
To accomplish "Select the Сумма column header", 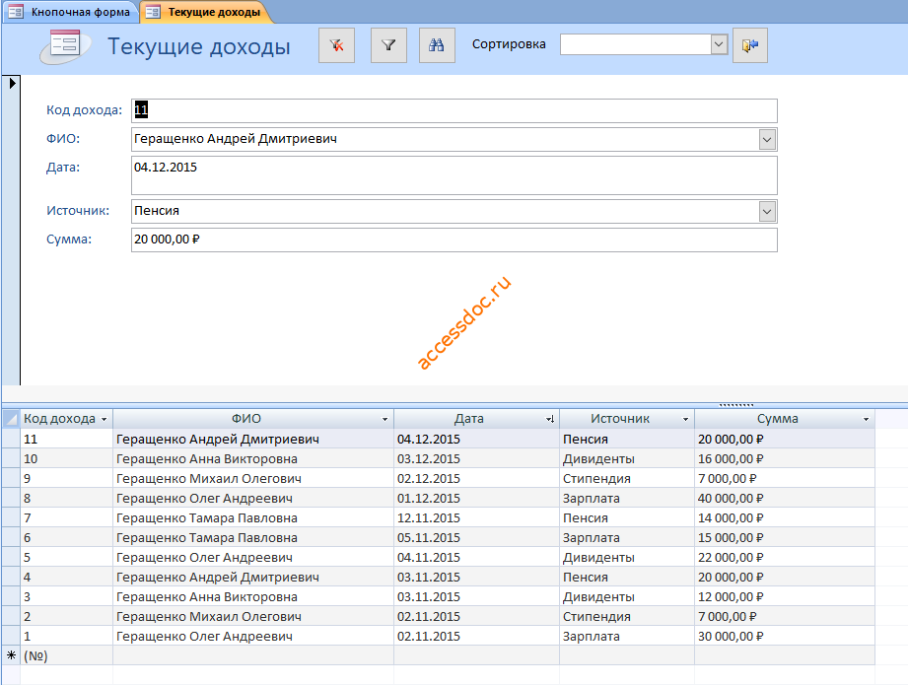I will [x=785, y=419].
